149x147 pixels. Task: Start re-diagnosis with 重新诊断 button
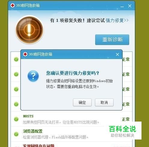click(112, 40)
